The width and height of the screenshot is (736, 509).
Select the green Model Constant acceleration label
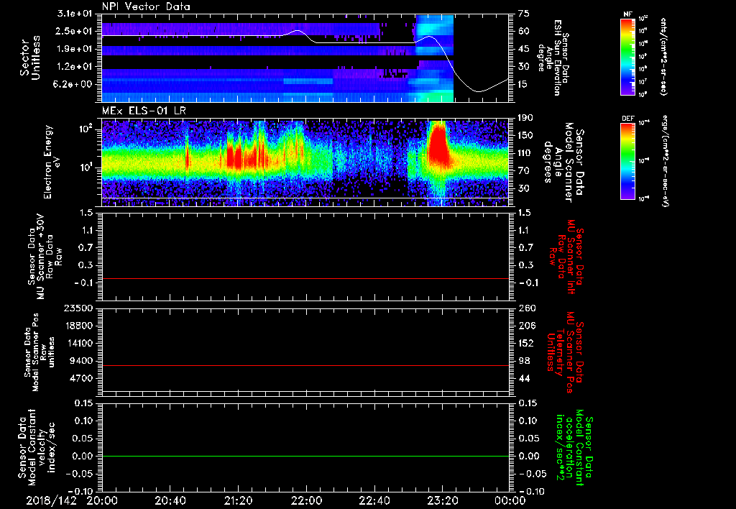pos(574,447)
